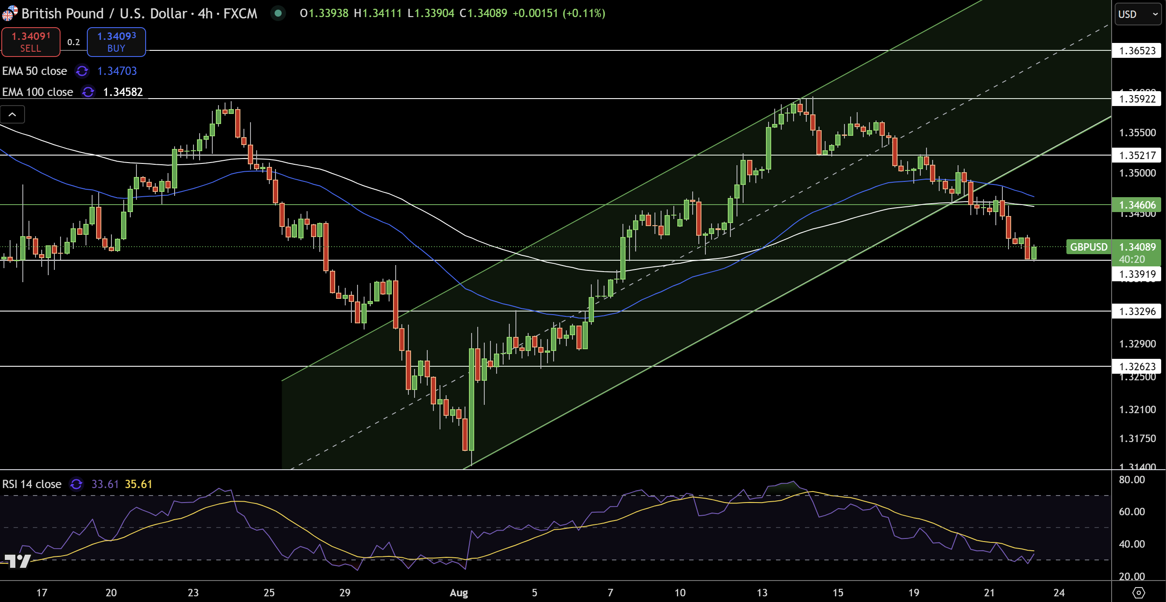Click the 1.36523 price label
The height and width of the screenshot is (602, 1166).
coord(1137,51)
